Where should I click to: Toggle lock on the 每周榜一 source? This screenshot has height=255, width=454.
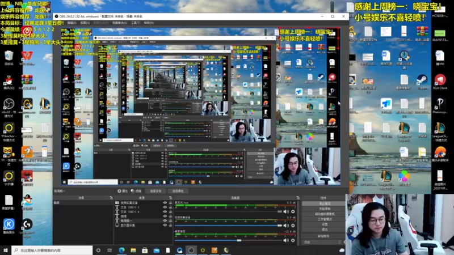[x=170, y=220]
